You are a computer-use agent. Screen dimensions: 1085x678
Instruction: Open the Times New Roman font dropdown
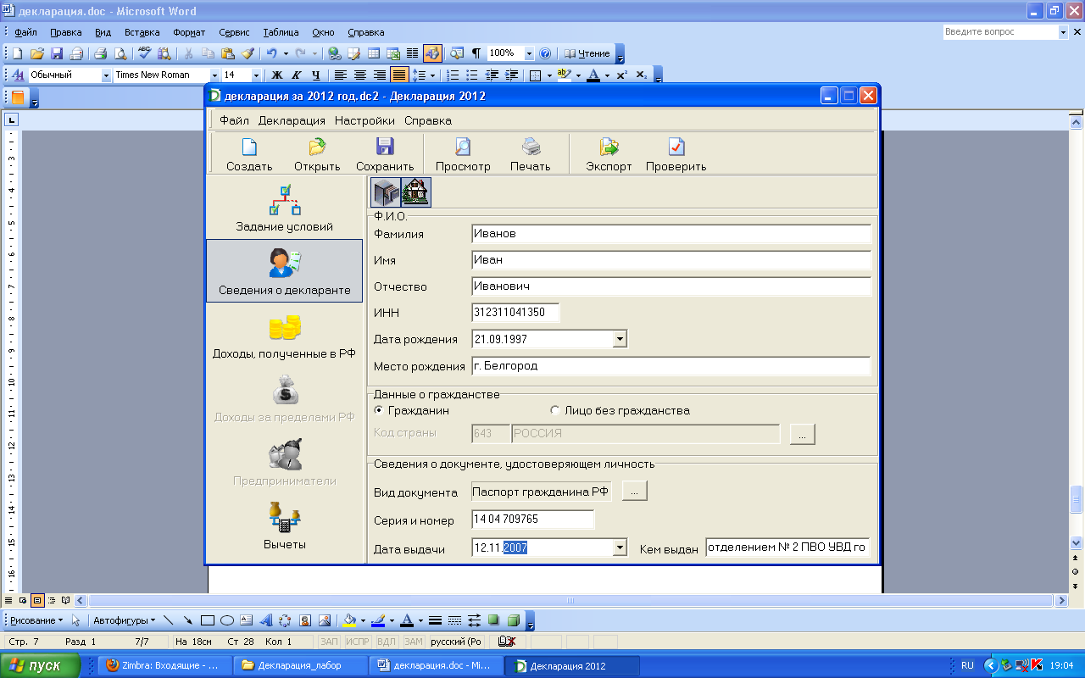pyautogui.click(x=214, y=75)
